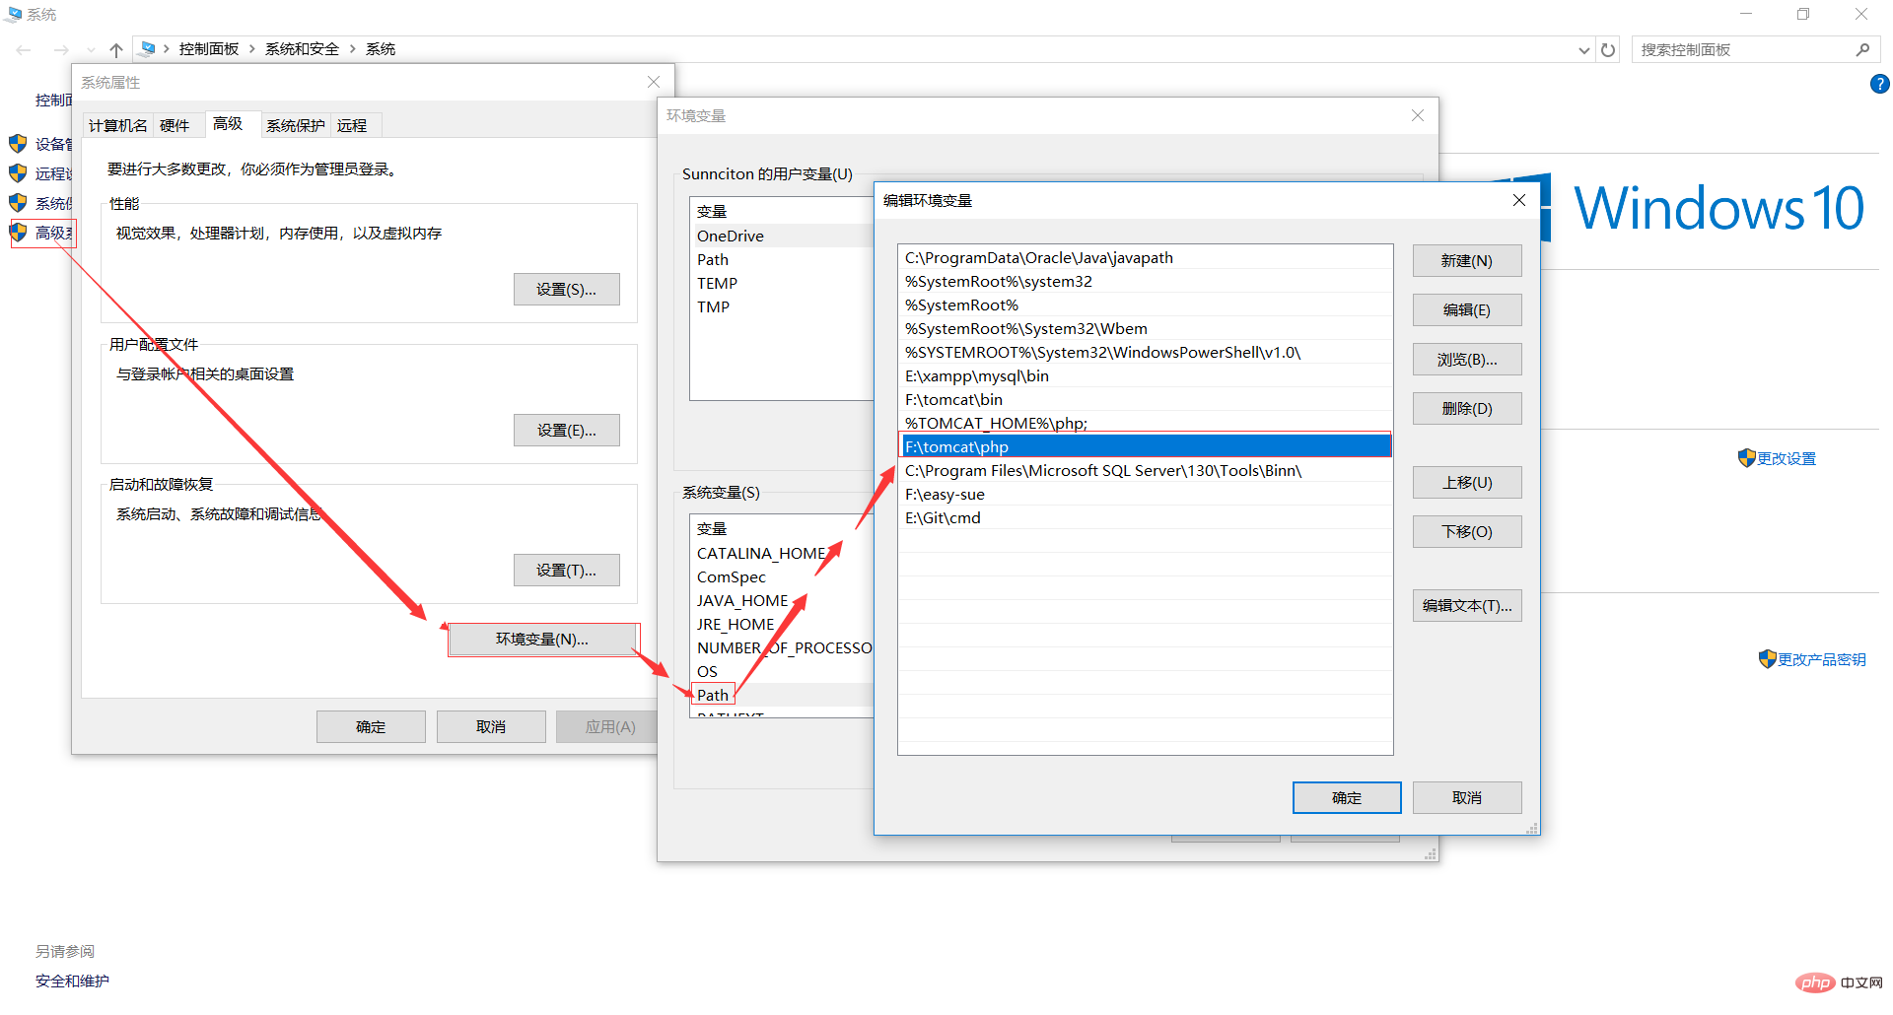Screen dimensions: 1893x1015
Task: Click 控制面板 in the breadcrumb path
Action: pos(209,49)
